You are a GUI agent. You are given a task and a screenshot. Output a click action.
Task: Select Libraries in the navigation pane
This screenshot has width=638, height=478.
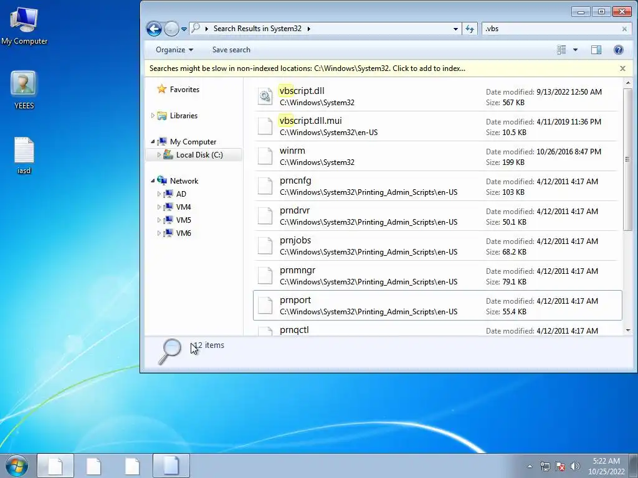click(184, 115)
